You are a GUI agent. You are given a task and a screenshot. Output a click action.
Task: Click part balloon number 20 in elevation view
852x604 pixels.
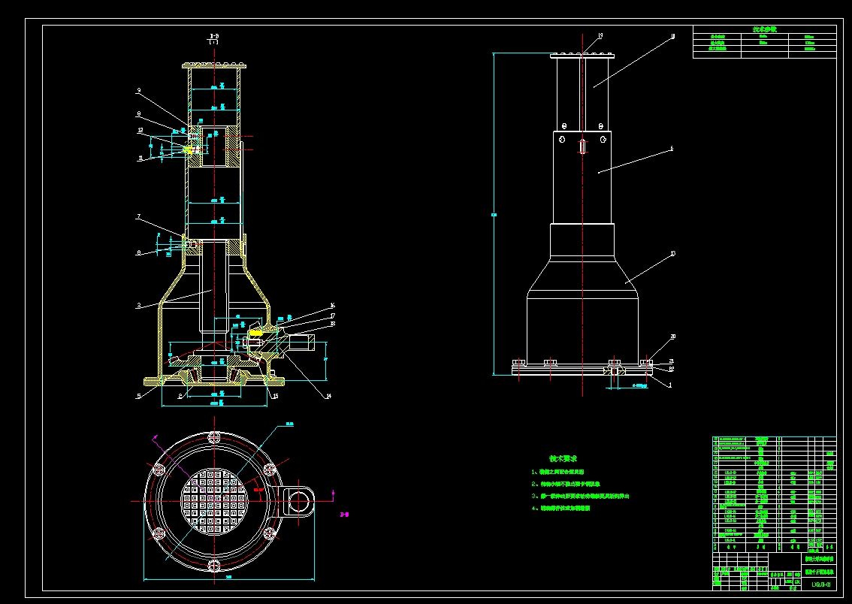(672, 337)
